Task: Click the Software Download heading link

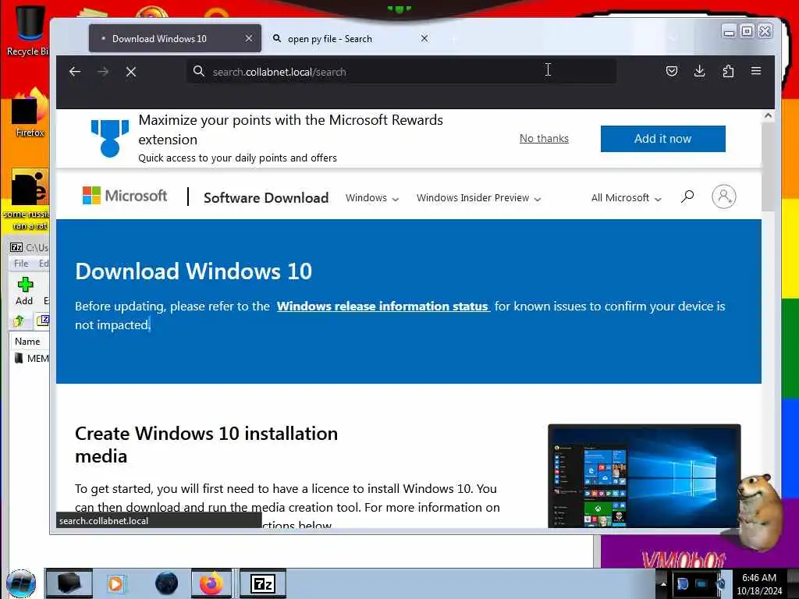Action: click(x=266, y=197)
